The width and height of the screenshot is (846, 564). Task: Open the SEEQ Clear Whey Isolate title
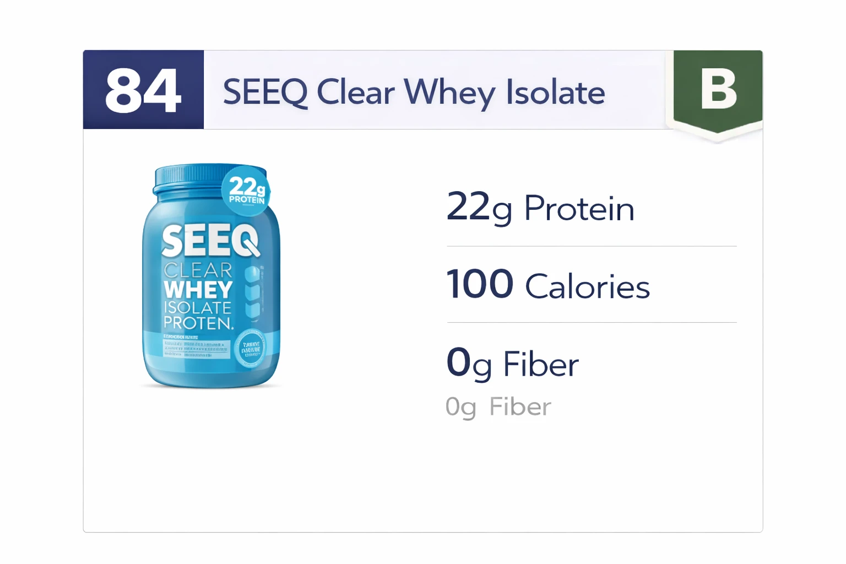click(x=414, y=92)
